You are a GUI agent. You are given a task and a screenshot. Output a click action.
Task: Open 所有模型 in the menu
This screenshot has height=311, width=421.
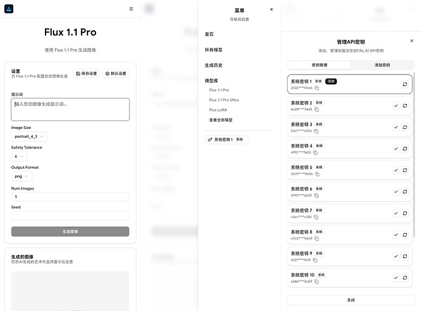point(213,50)
